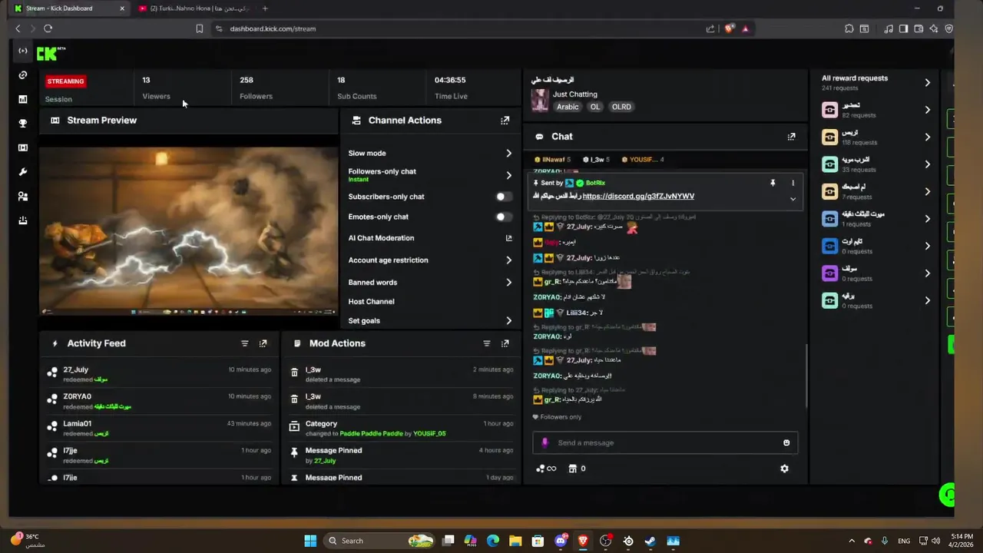The height and width of the screenshot is (553, 983).
Task: Pop out the Chat panel
Action: tap(791, 137)
